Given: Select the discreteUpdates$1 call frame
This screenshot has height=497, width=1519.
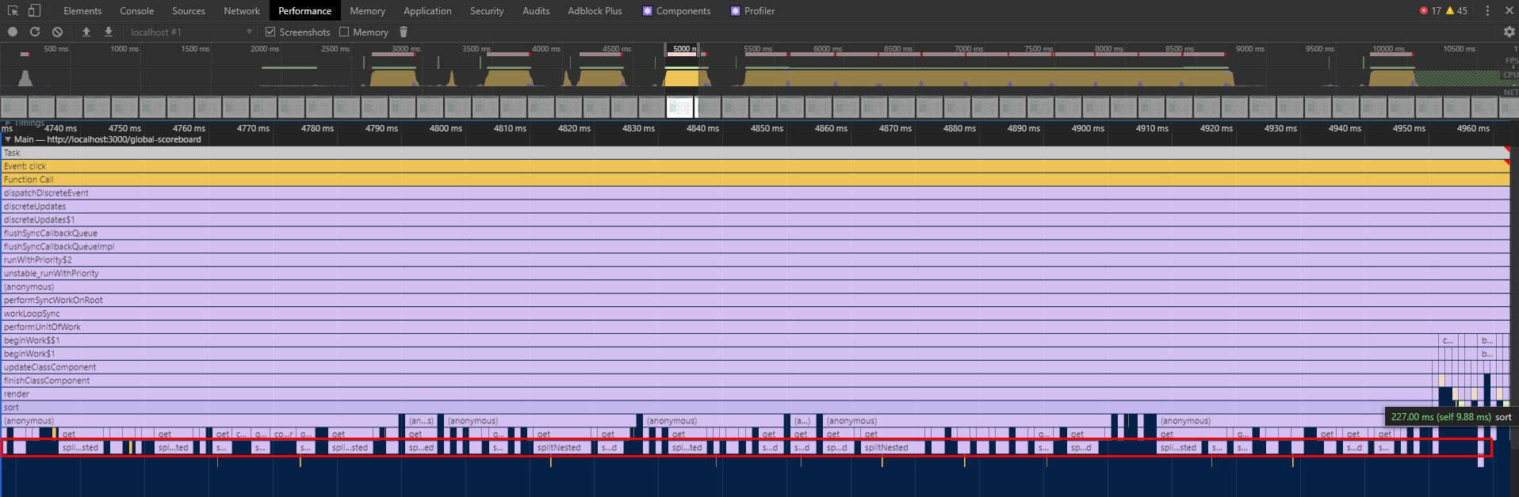Looking at the screenshot, I should (x=755, y=220).
